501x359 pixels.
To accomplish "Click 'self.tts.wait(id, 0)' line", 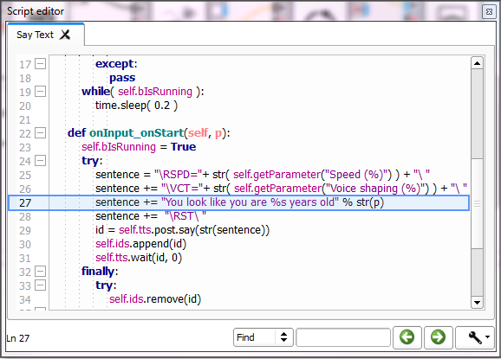I will click(139, 258).
